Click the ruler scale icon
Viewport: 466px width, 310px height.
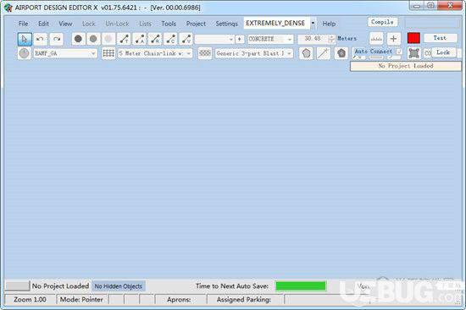click(x=376, y=39)
